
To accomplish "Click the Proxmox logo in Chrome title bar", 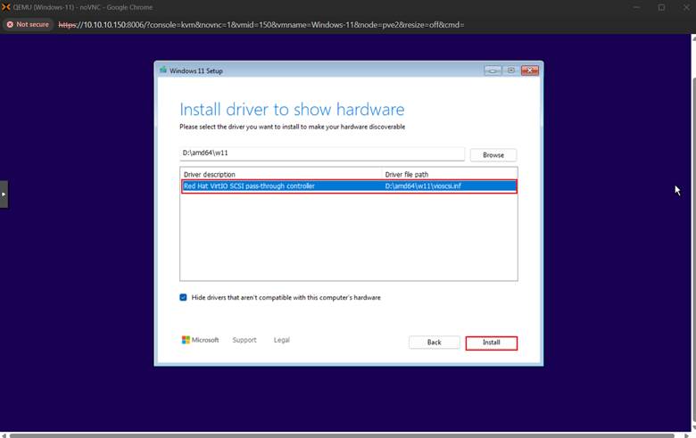I will pos(6,7).
